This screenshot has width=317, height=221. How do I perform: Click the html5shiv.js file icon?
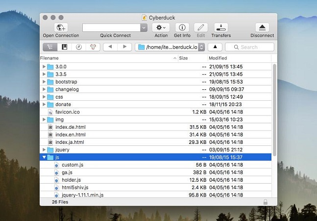point(57,188)
